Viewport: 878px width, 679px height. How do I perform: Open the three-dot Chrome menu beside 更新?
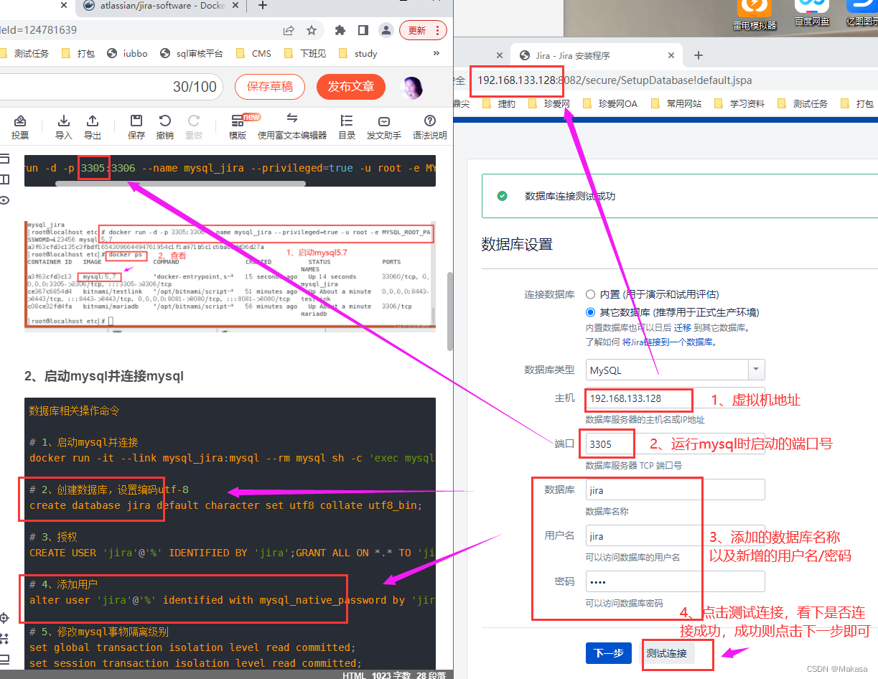click(437, 30)
